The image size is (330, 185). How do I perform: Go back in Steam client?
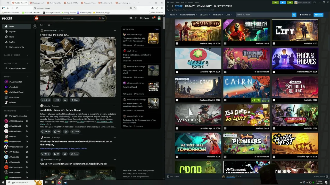[x=168, y=6]
